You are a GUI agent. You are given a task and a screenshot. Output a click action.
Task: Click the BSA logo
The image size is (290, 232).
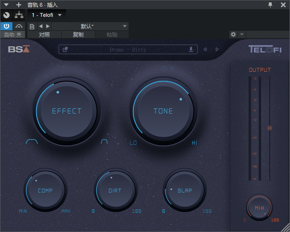[19, 49]
